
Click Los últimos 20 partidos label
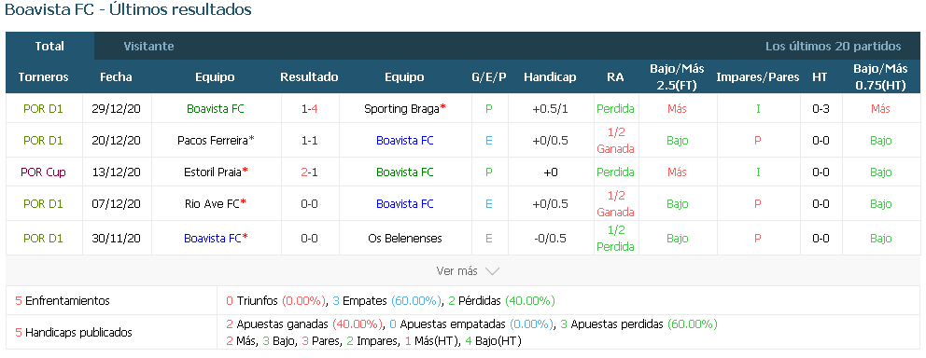click(834, 46)
